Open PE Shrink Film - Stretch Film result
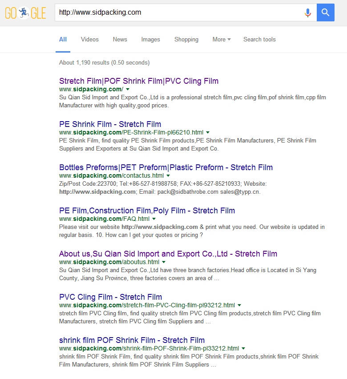 [x=110, y=124]
